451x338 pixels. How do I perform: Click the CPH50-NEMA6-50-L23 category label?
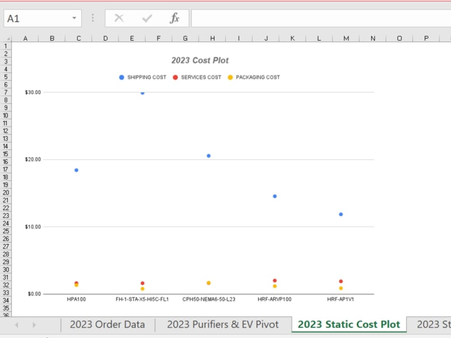pyautogui.click(x=208, y=299)
